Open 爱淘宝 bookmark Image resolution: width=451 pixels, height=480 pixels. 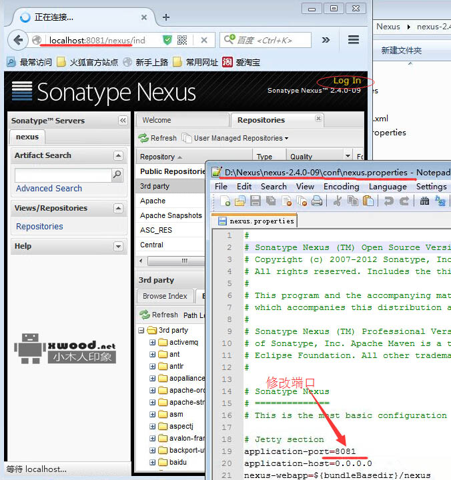pos(241,62)
